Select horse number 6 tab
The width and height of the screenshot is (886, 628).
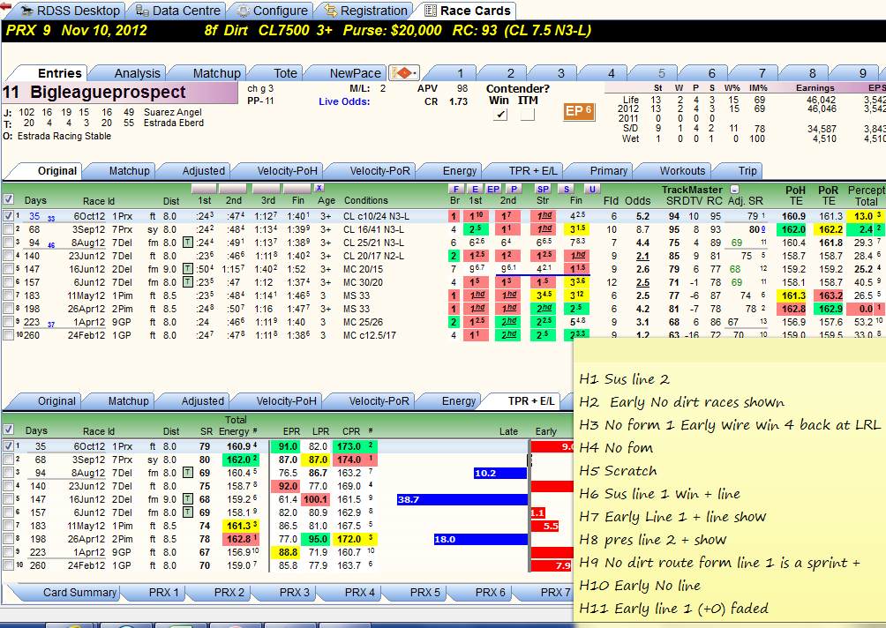coord(712,73)
